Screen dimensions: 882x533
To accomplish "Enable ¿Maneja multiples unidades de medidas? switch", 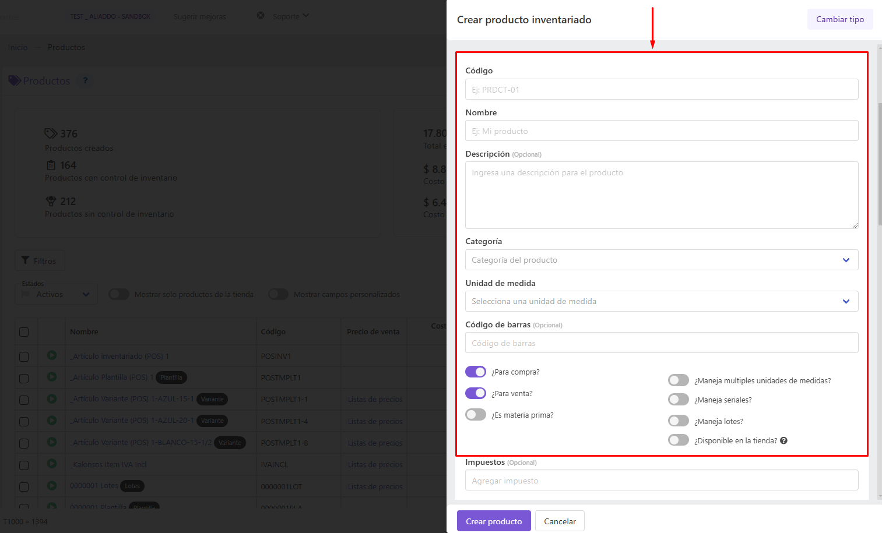I will 679,380.
